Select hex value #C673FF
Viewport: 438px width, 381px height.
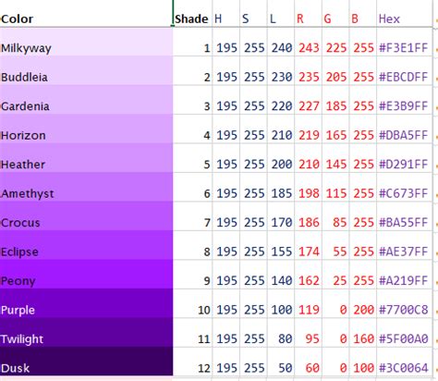(x=405, y=187)
